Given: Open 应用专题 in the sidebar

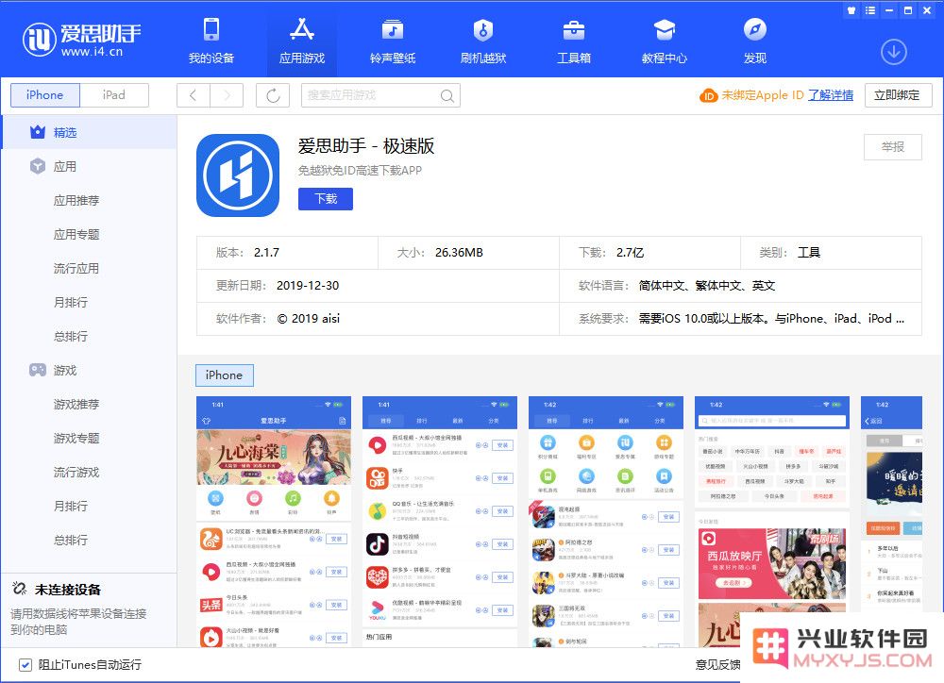Looking at the screenshot, I should 76,234.
